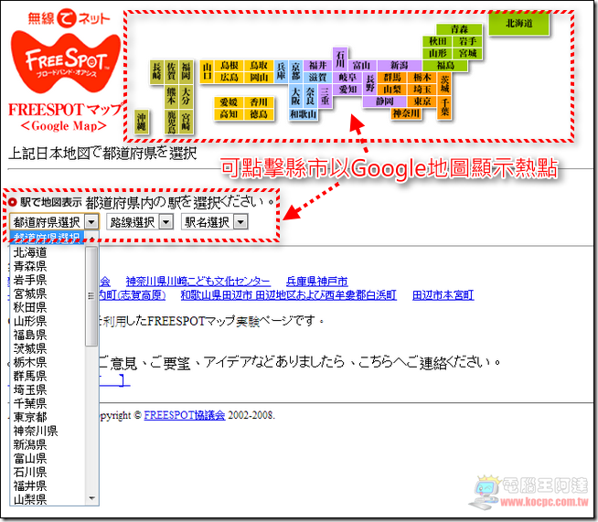This screenshot has height=522, width=598.
Task: Pick 山梨県 from the prefecture list
Action: coord(48,499)
